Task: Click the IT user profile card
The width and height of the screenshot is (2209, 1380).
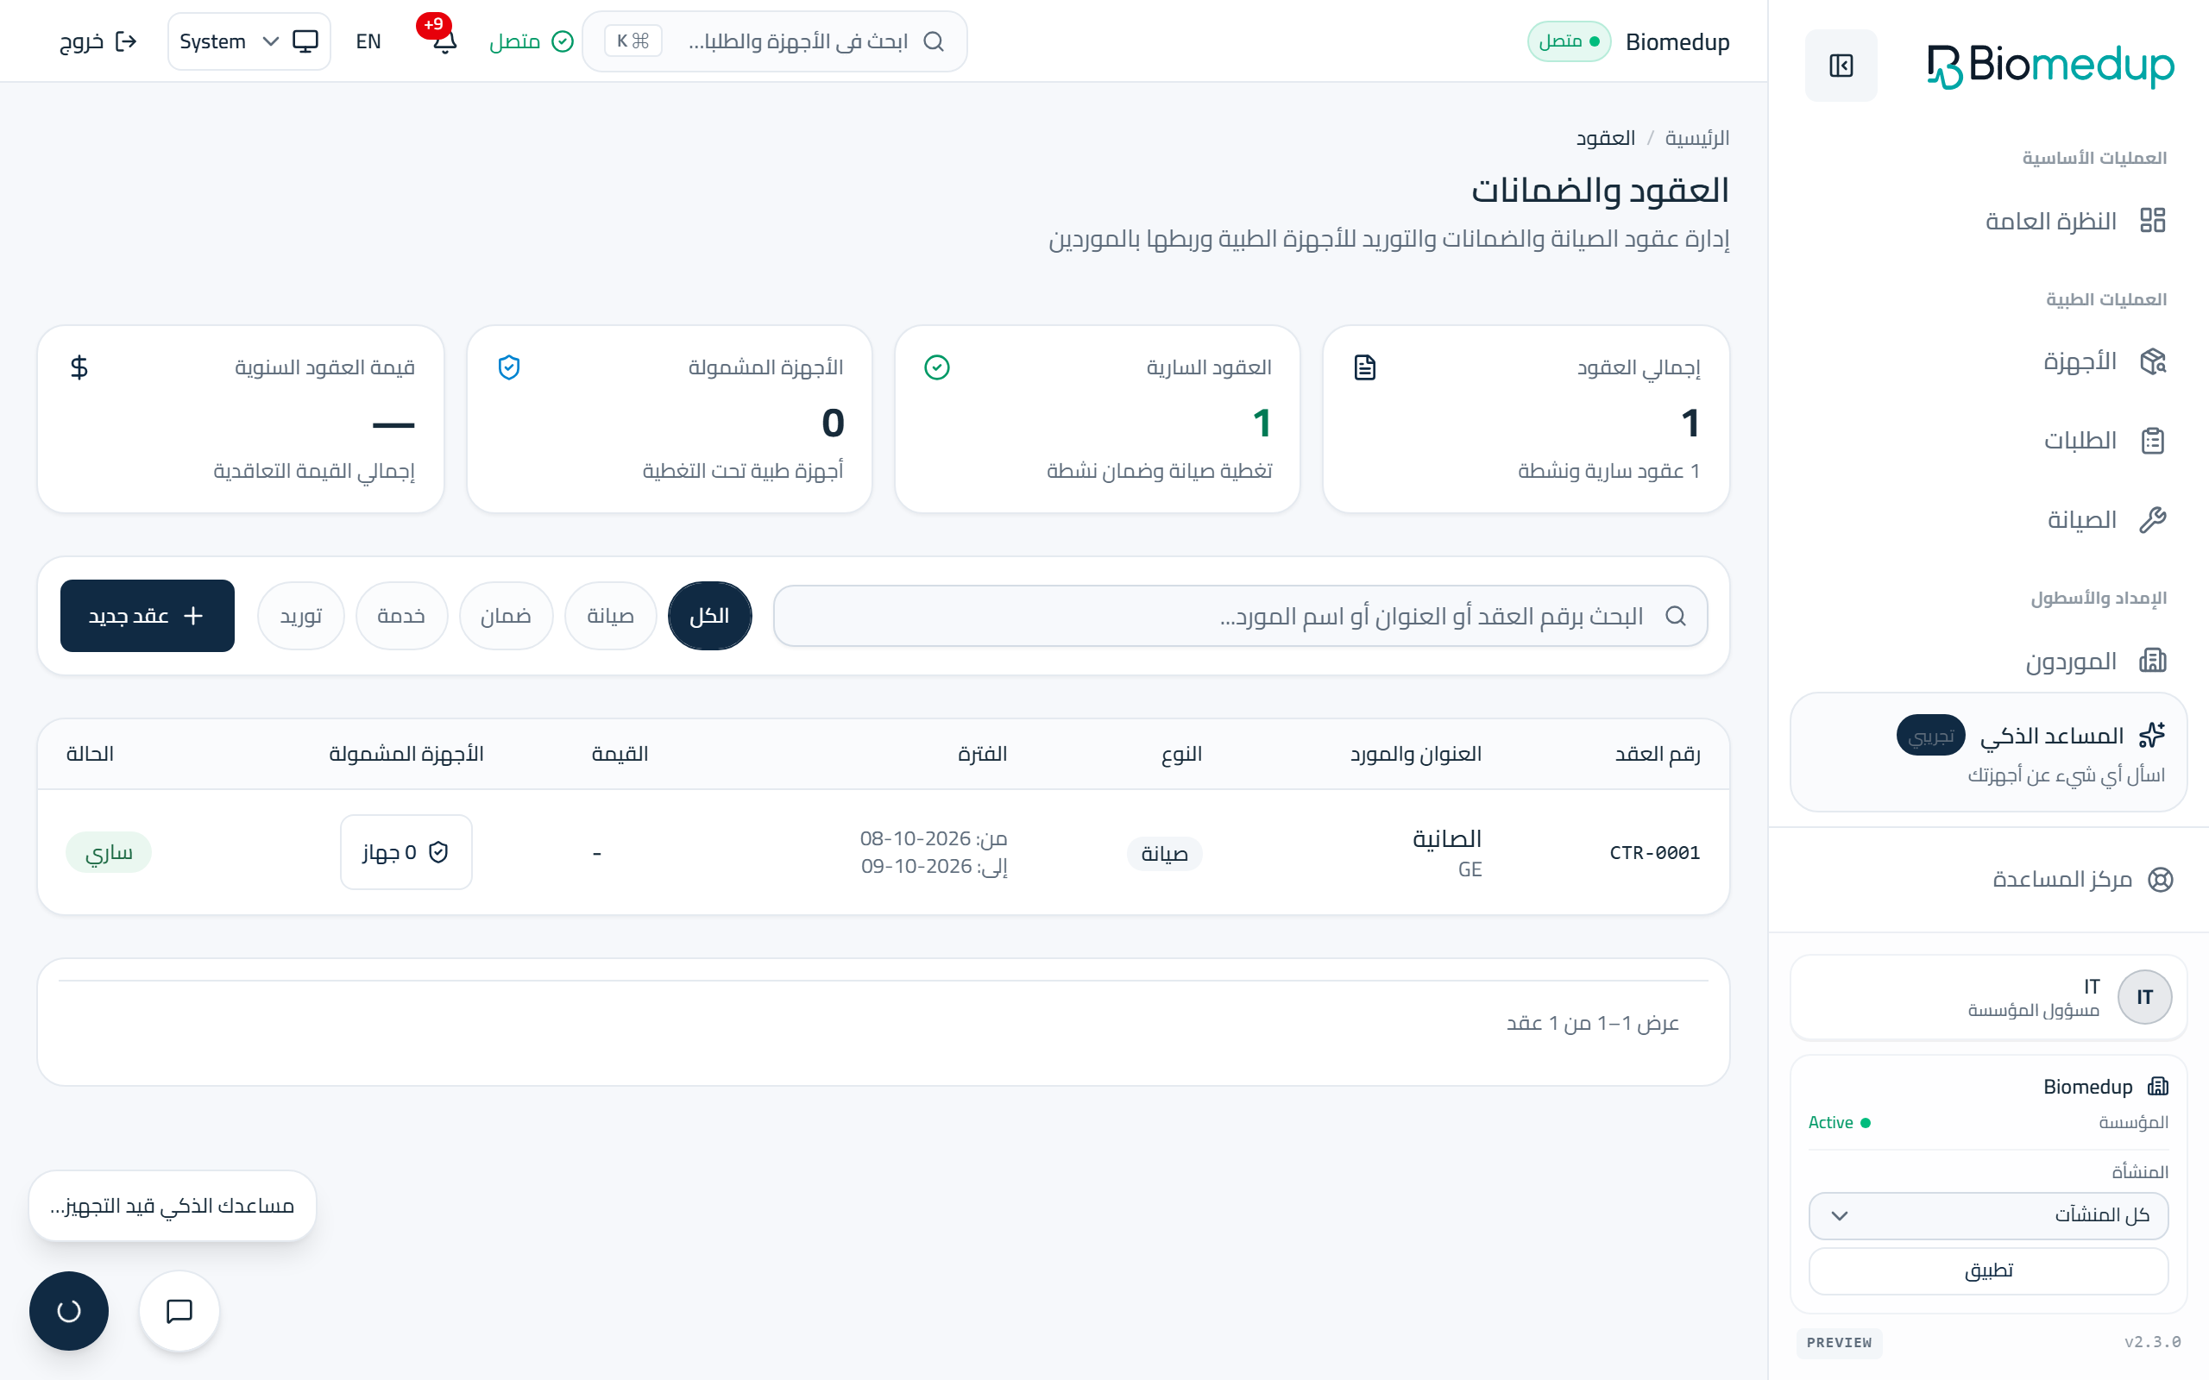Action: click(x=1988, y=997)
